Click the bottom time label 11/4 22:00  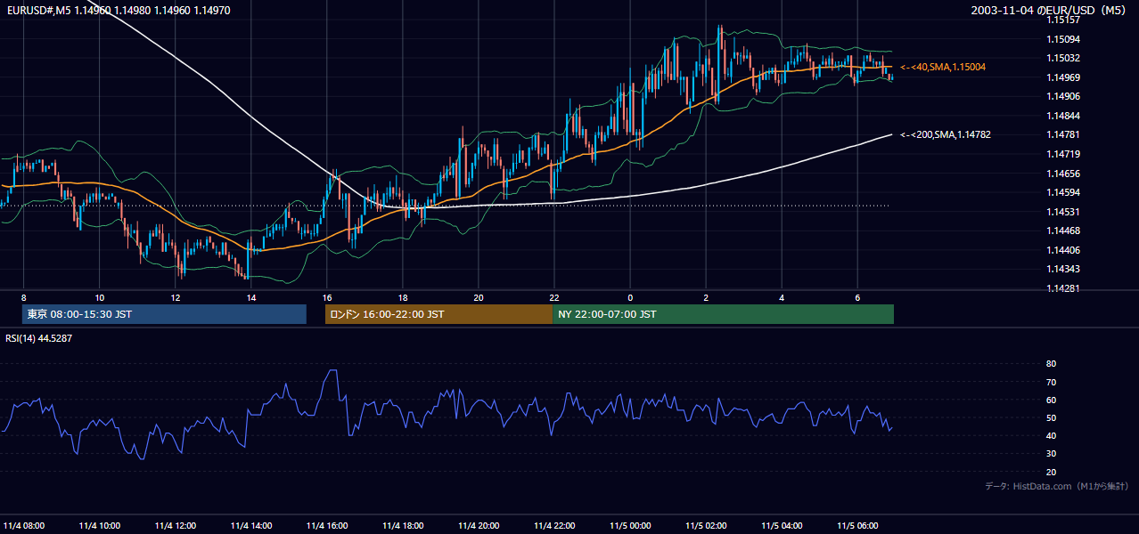click(x=554, y=525)
